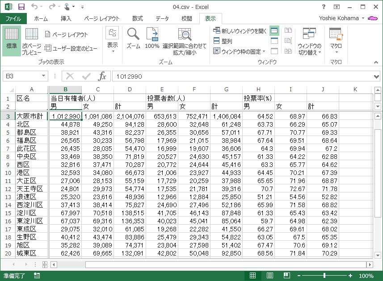Select 改ページ プレビュー view
Screen dimensions: 383x281
(x=32, y=41)
